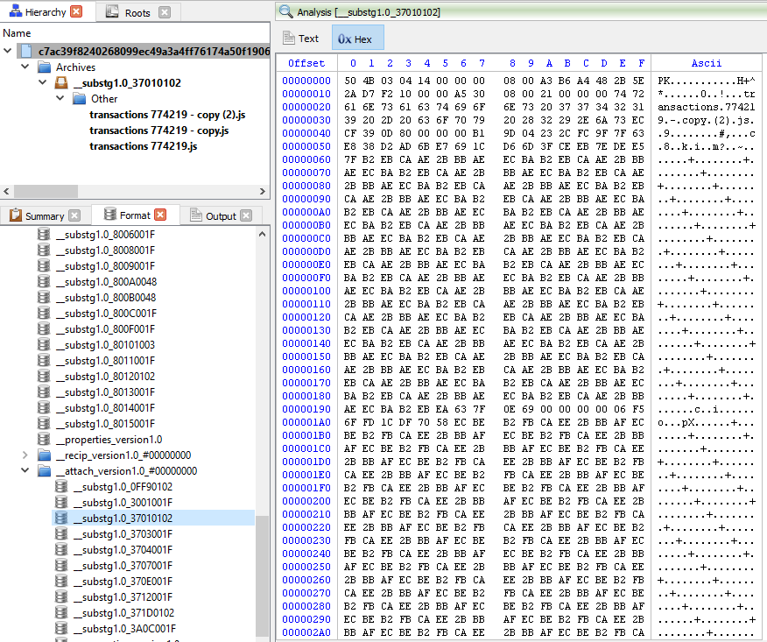Screen dimensions: 767x642
Task: Click the stream icon for __substg1.0_8013001F
Action: (44, 392)
